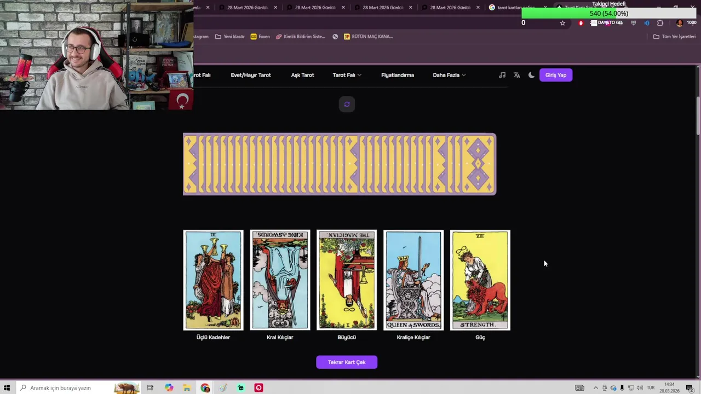Expand the Tarot Falı dropdown menu

pos(347,75)
